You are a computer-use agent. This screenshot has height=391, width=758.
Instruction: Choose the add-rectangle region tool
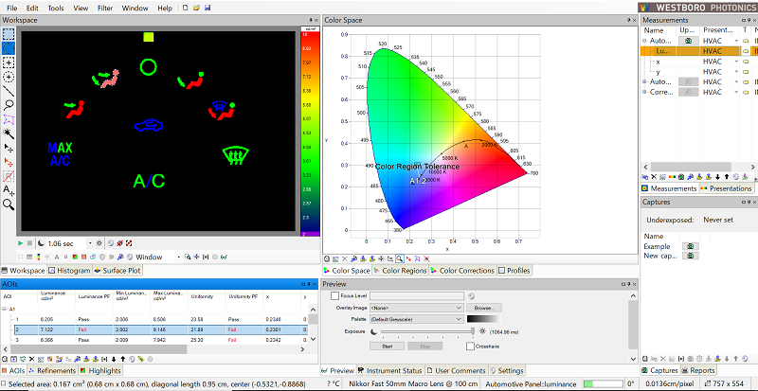coord(9,62)
